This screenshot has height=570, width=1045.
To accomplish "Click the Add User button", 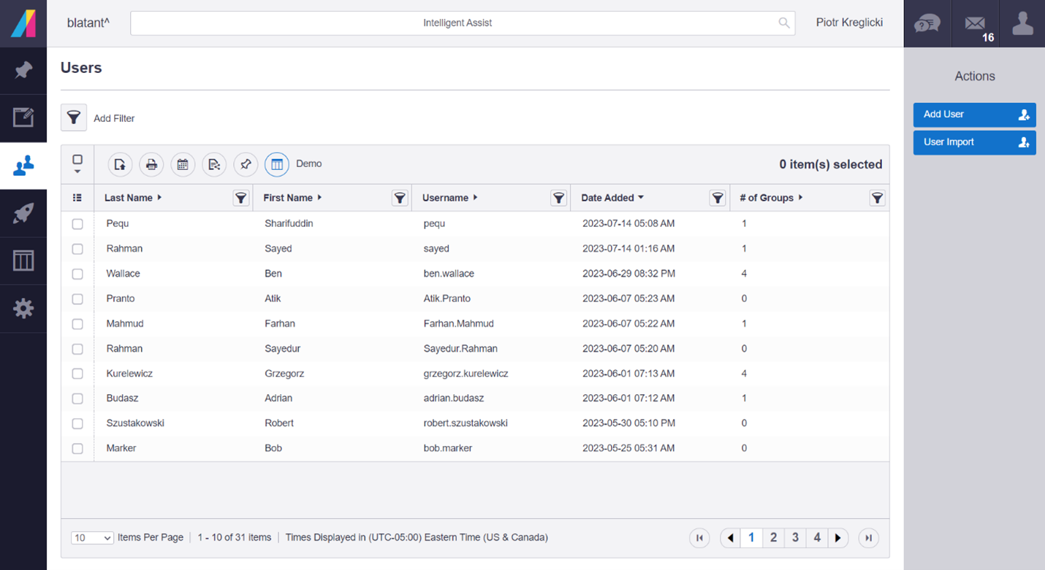I will (x=974, y=115).
